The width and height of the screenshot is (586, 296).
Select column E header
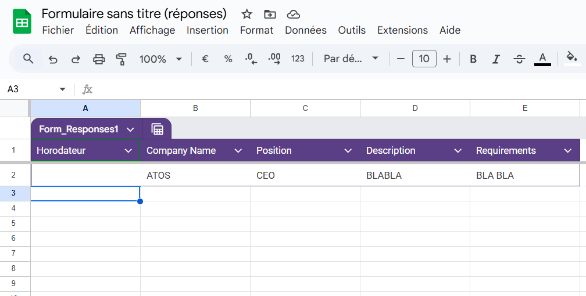(x=525, y=109)
